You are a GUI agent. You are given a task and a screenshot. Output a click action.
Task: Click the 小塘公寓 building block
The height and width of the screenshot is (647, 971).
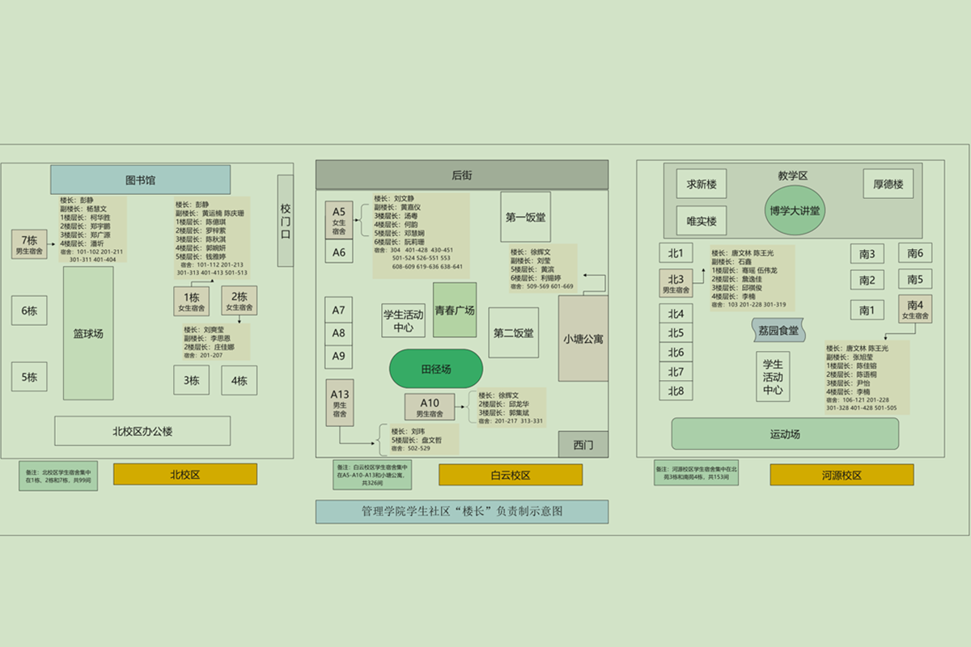(583, 338)
